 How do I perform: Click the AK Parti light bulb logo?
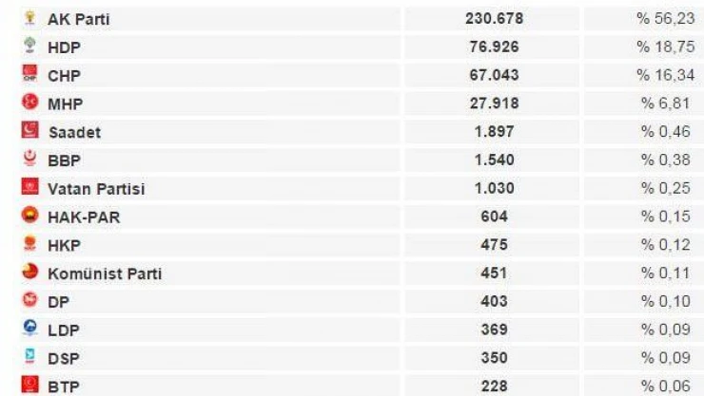tap(30, 17)
